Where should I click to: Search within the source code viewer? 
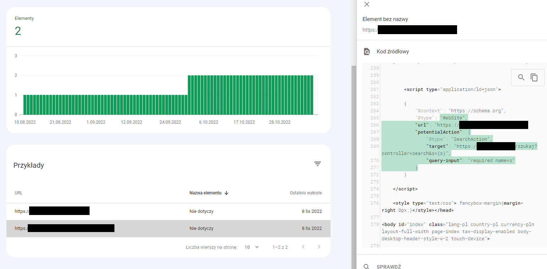click(521, 77)
